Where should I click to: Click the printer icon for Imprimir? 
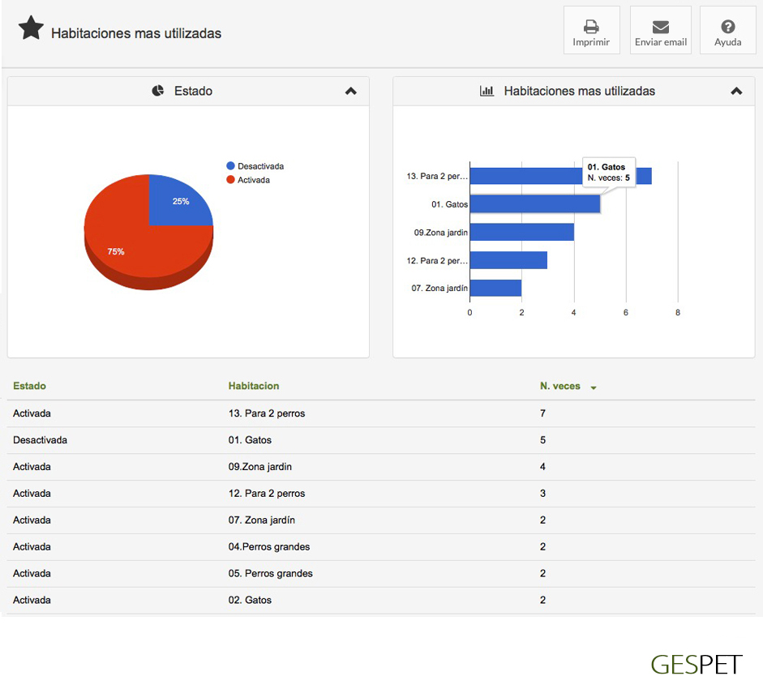click(591, 27)
